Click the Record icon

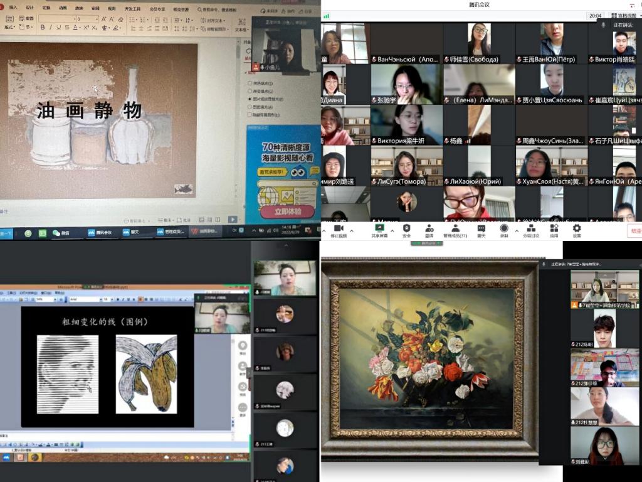504,228
